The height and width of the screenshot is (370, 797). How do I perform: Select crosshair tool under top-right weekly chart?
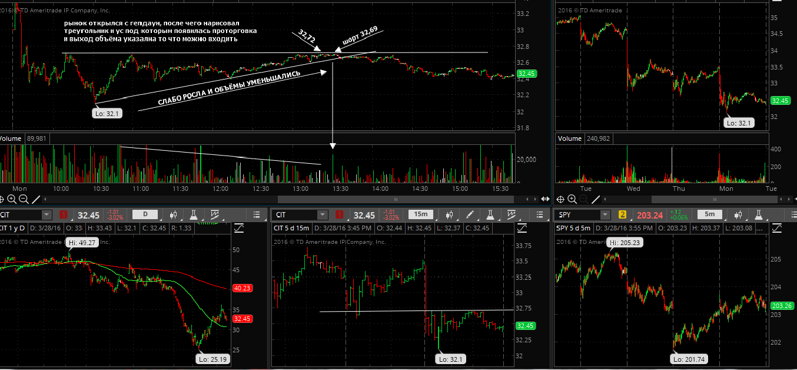(x=560, y=200)
